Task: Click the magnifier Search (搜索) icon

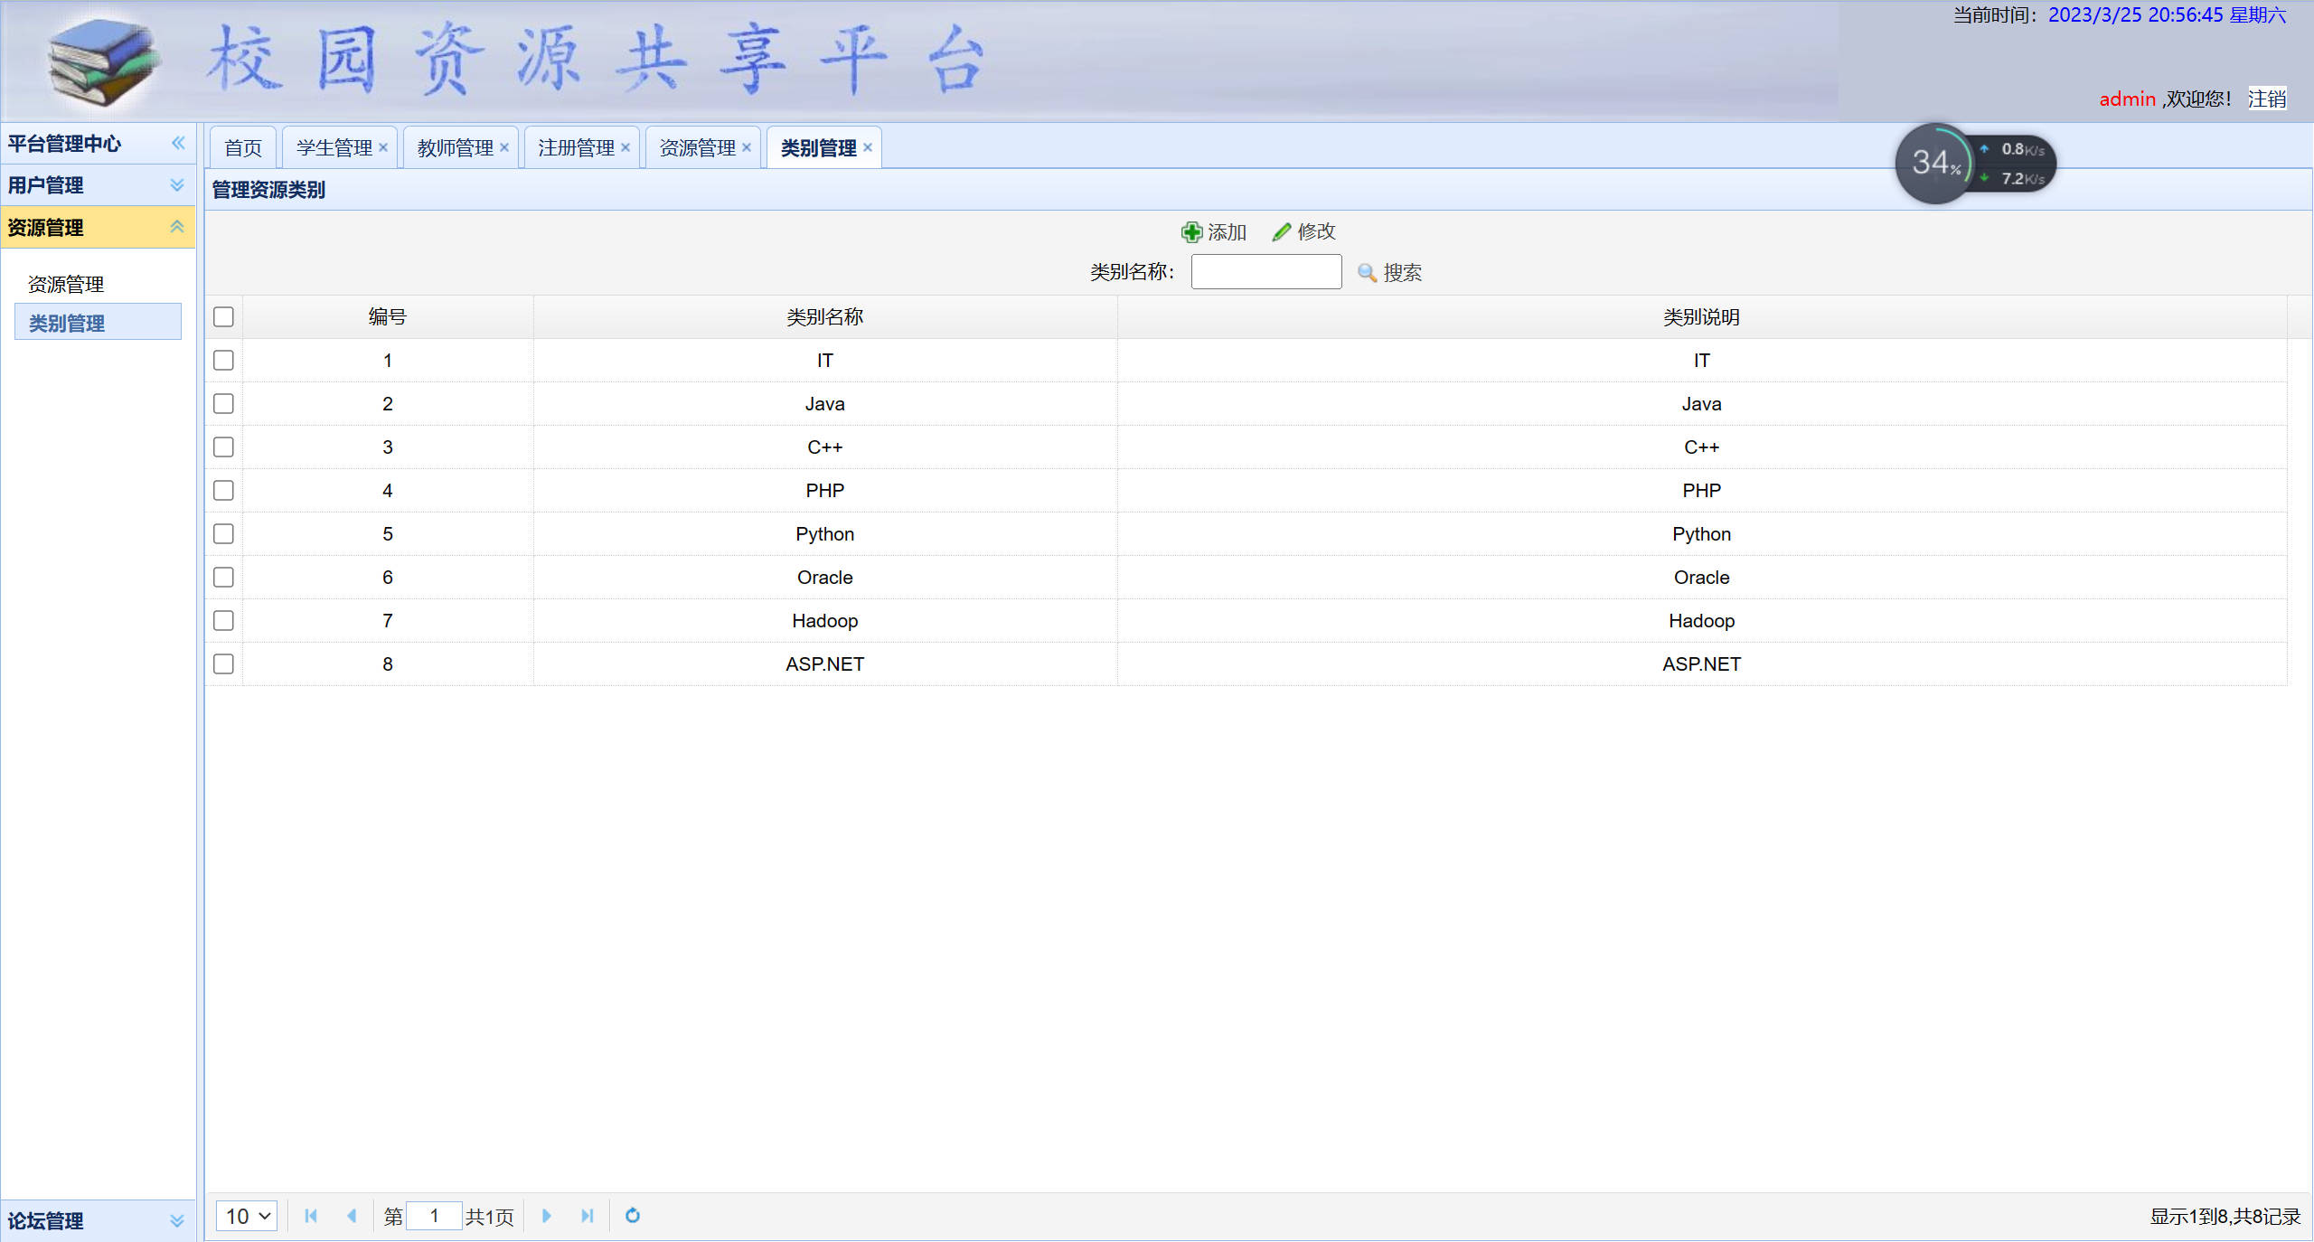Action: point(1367,273)
